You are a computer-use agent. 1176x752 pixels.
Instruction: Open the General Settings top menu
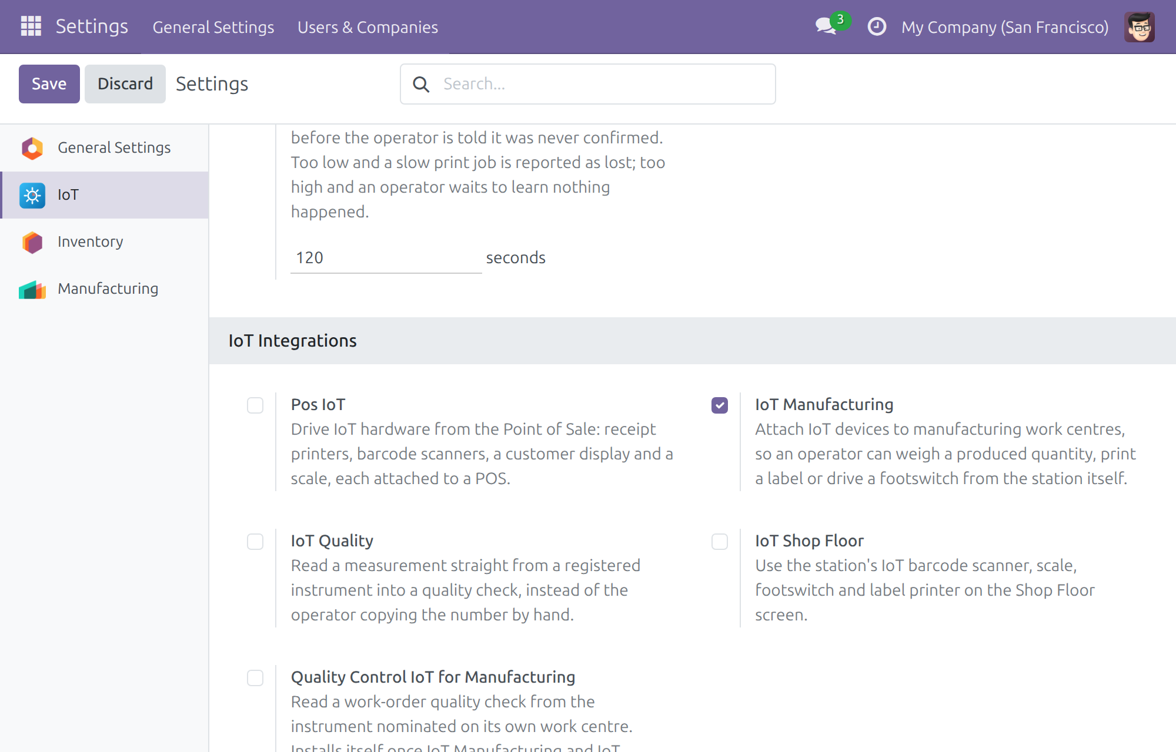pos(213,27)
